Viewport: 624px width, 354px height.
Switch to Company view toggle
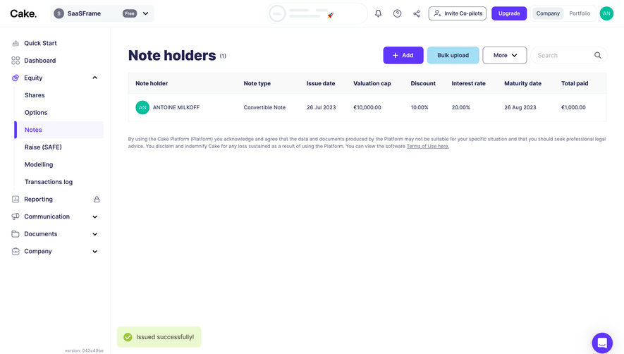click(548, 13)
